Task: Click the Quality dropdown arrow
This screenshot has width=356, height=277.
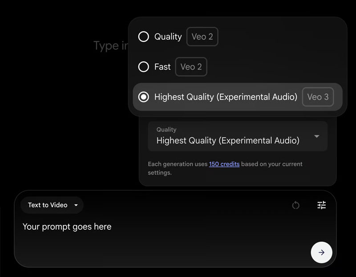Action: tap(316, 136)
